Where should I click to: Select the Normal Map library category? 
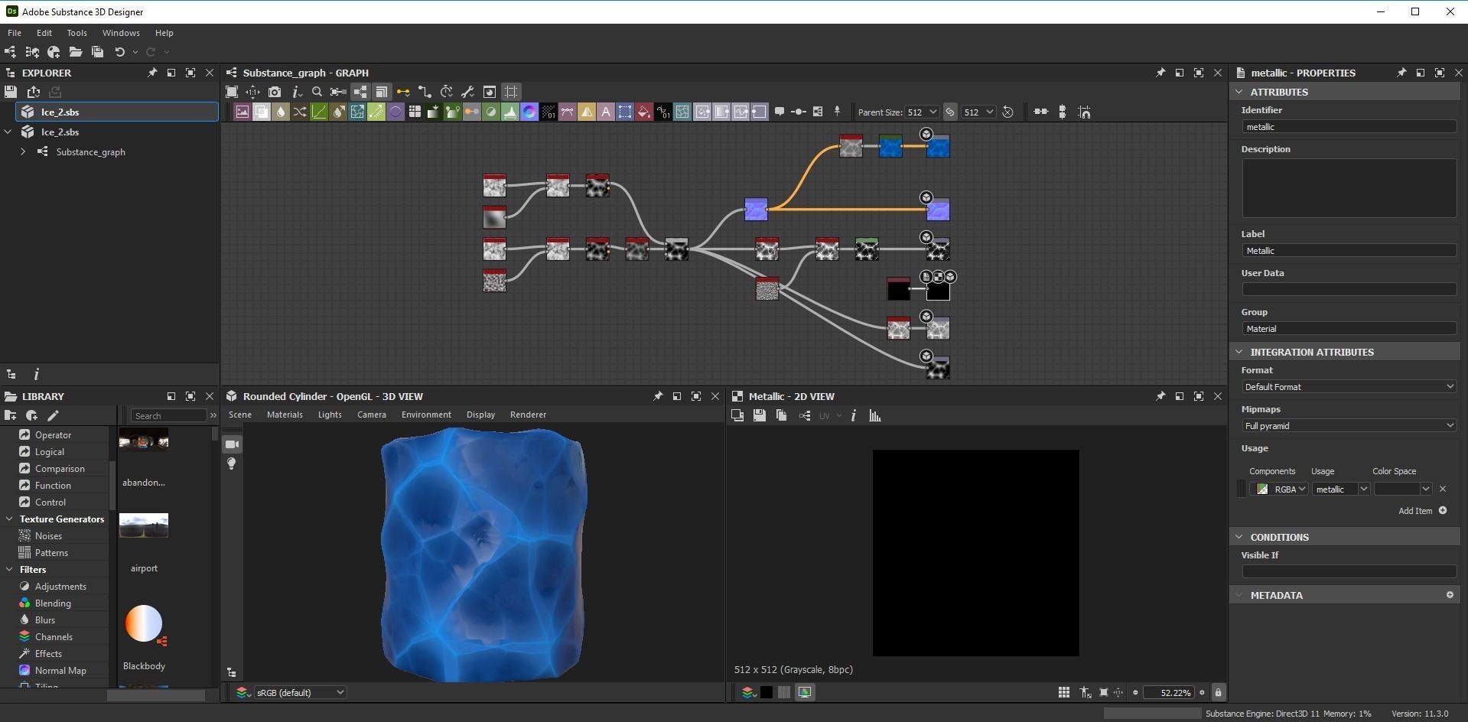[60, 671]
